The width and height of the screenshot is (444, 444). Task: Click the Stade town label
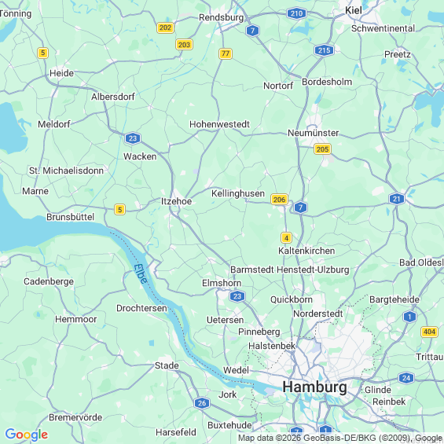click(x=167, y=365)
